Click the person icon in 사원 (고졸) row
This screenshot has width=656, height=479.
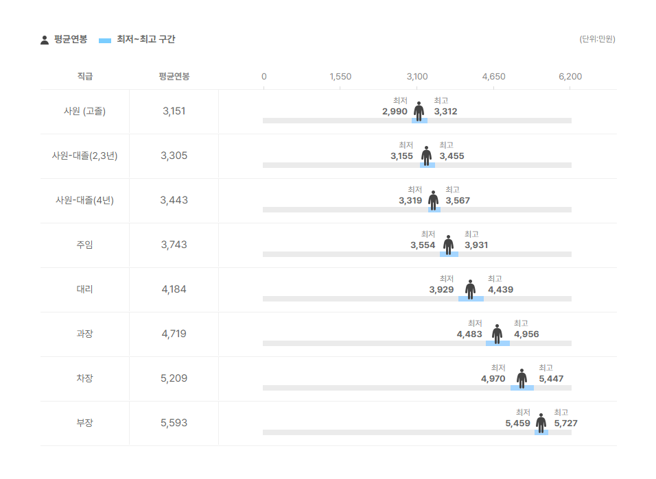click(419, 111)
